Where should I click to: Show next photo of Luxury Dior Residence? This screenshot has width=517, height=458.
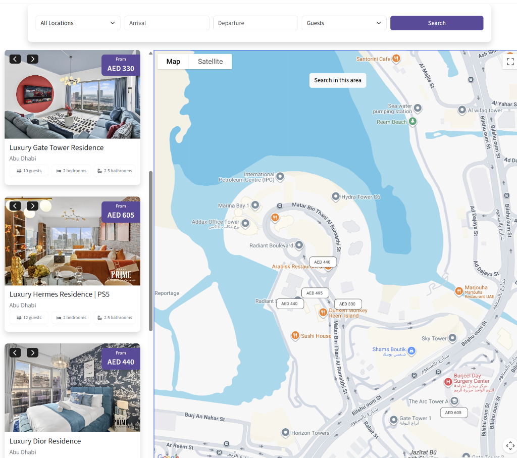32,353
